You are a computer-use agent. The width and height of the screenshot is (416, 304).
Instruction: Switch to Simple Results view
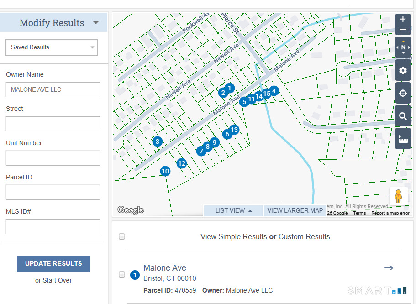point(242,236)
